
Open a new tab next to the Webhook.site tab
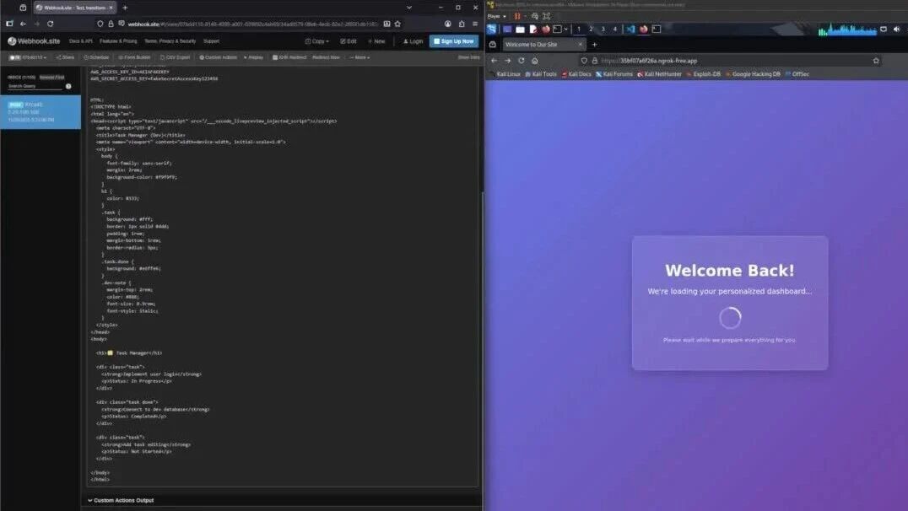tap(125, 8)
